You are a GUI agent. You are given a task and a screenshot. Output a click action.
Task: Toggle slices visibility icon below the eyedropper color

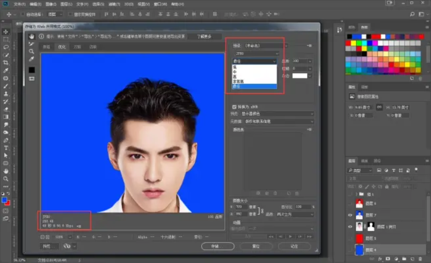[32, 78]
